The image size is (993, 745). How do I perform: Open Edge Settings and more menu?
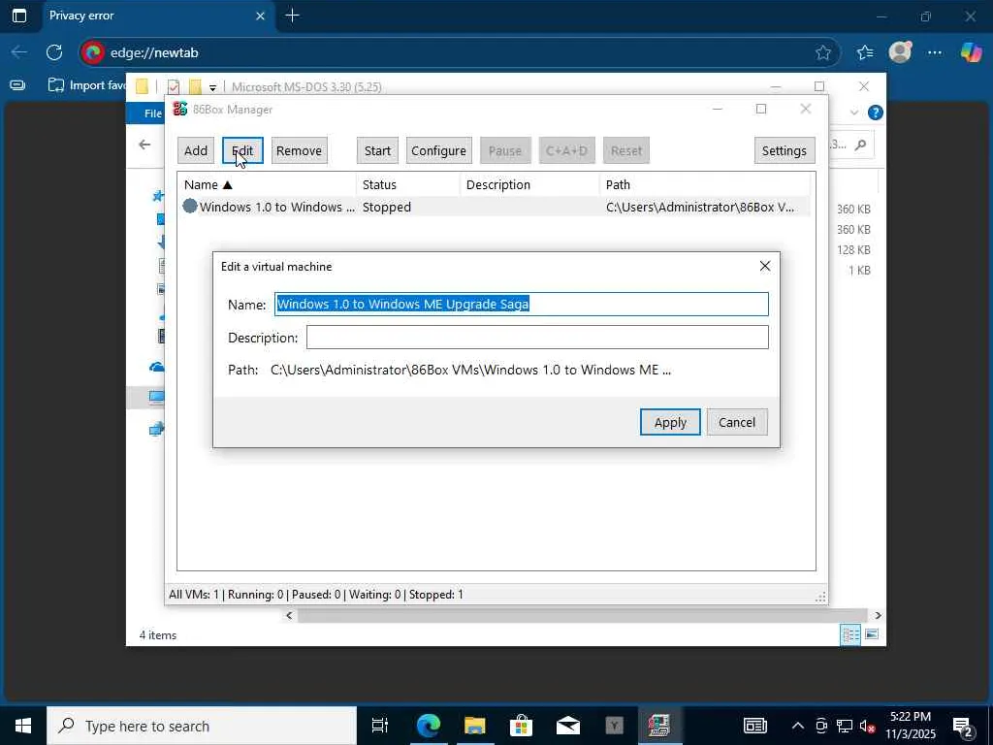tap(934, 52)
